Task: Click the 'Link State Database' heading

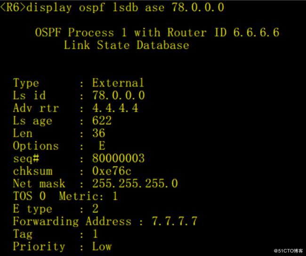Action: click(x=127, y=45)
